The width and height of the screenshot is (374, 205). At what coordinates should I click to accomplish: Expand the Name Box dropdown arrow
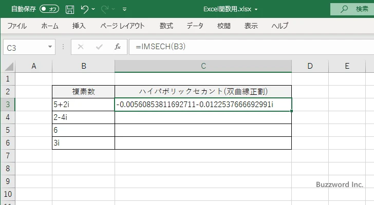pos(50,47)
